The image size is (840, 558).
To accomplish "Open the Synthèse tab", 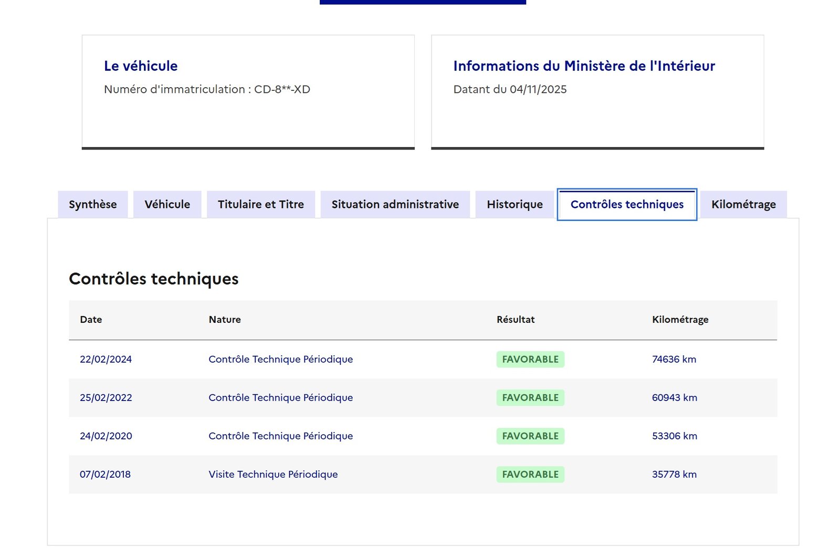I will (92, 204).
